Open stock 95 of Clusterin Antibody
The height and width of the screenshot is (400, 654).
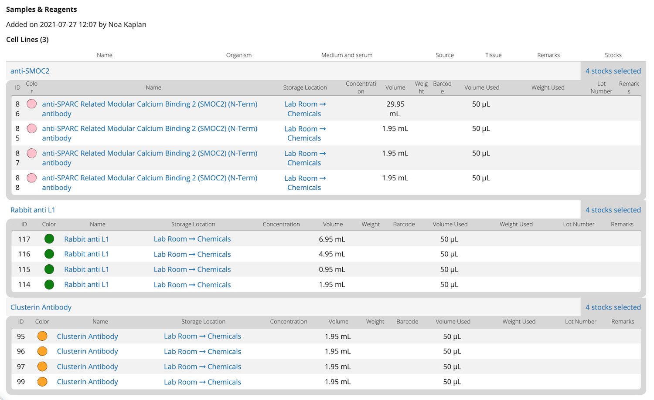coord(87,336)
